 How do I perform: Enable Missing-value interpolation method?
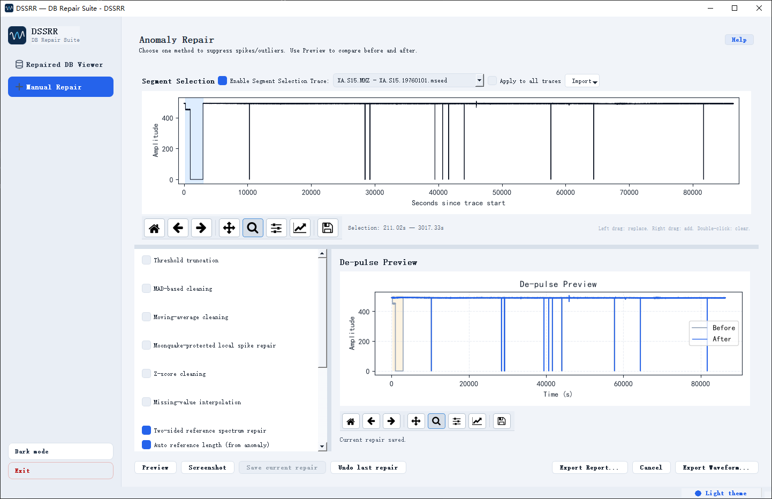pyautogui.click(x=146, y=402)
